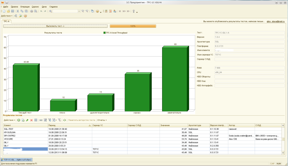Click the M- memory button
The height and width of the screenshot is (166, 288).
[128, 11]
